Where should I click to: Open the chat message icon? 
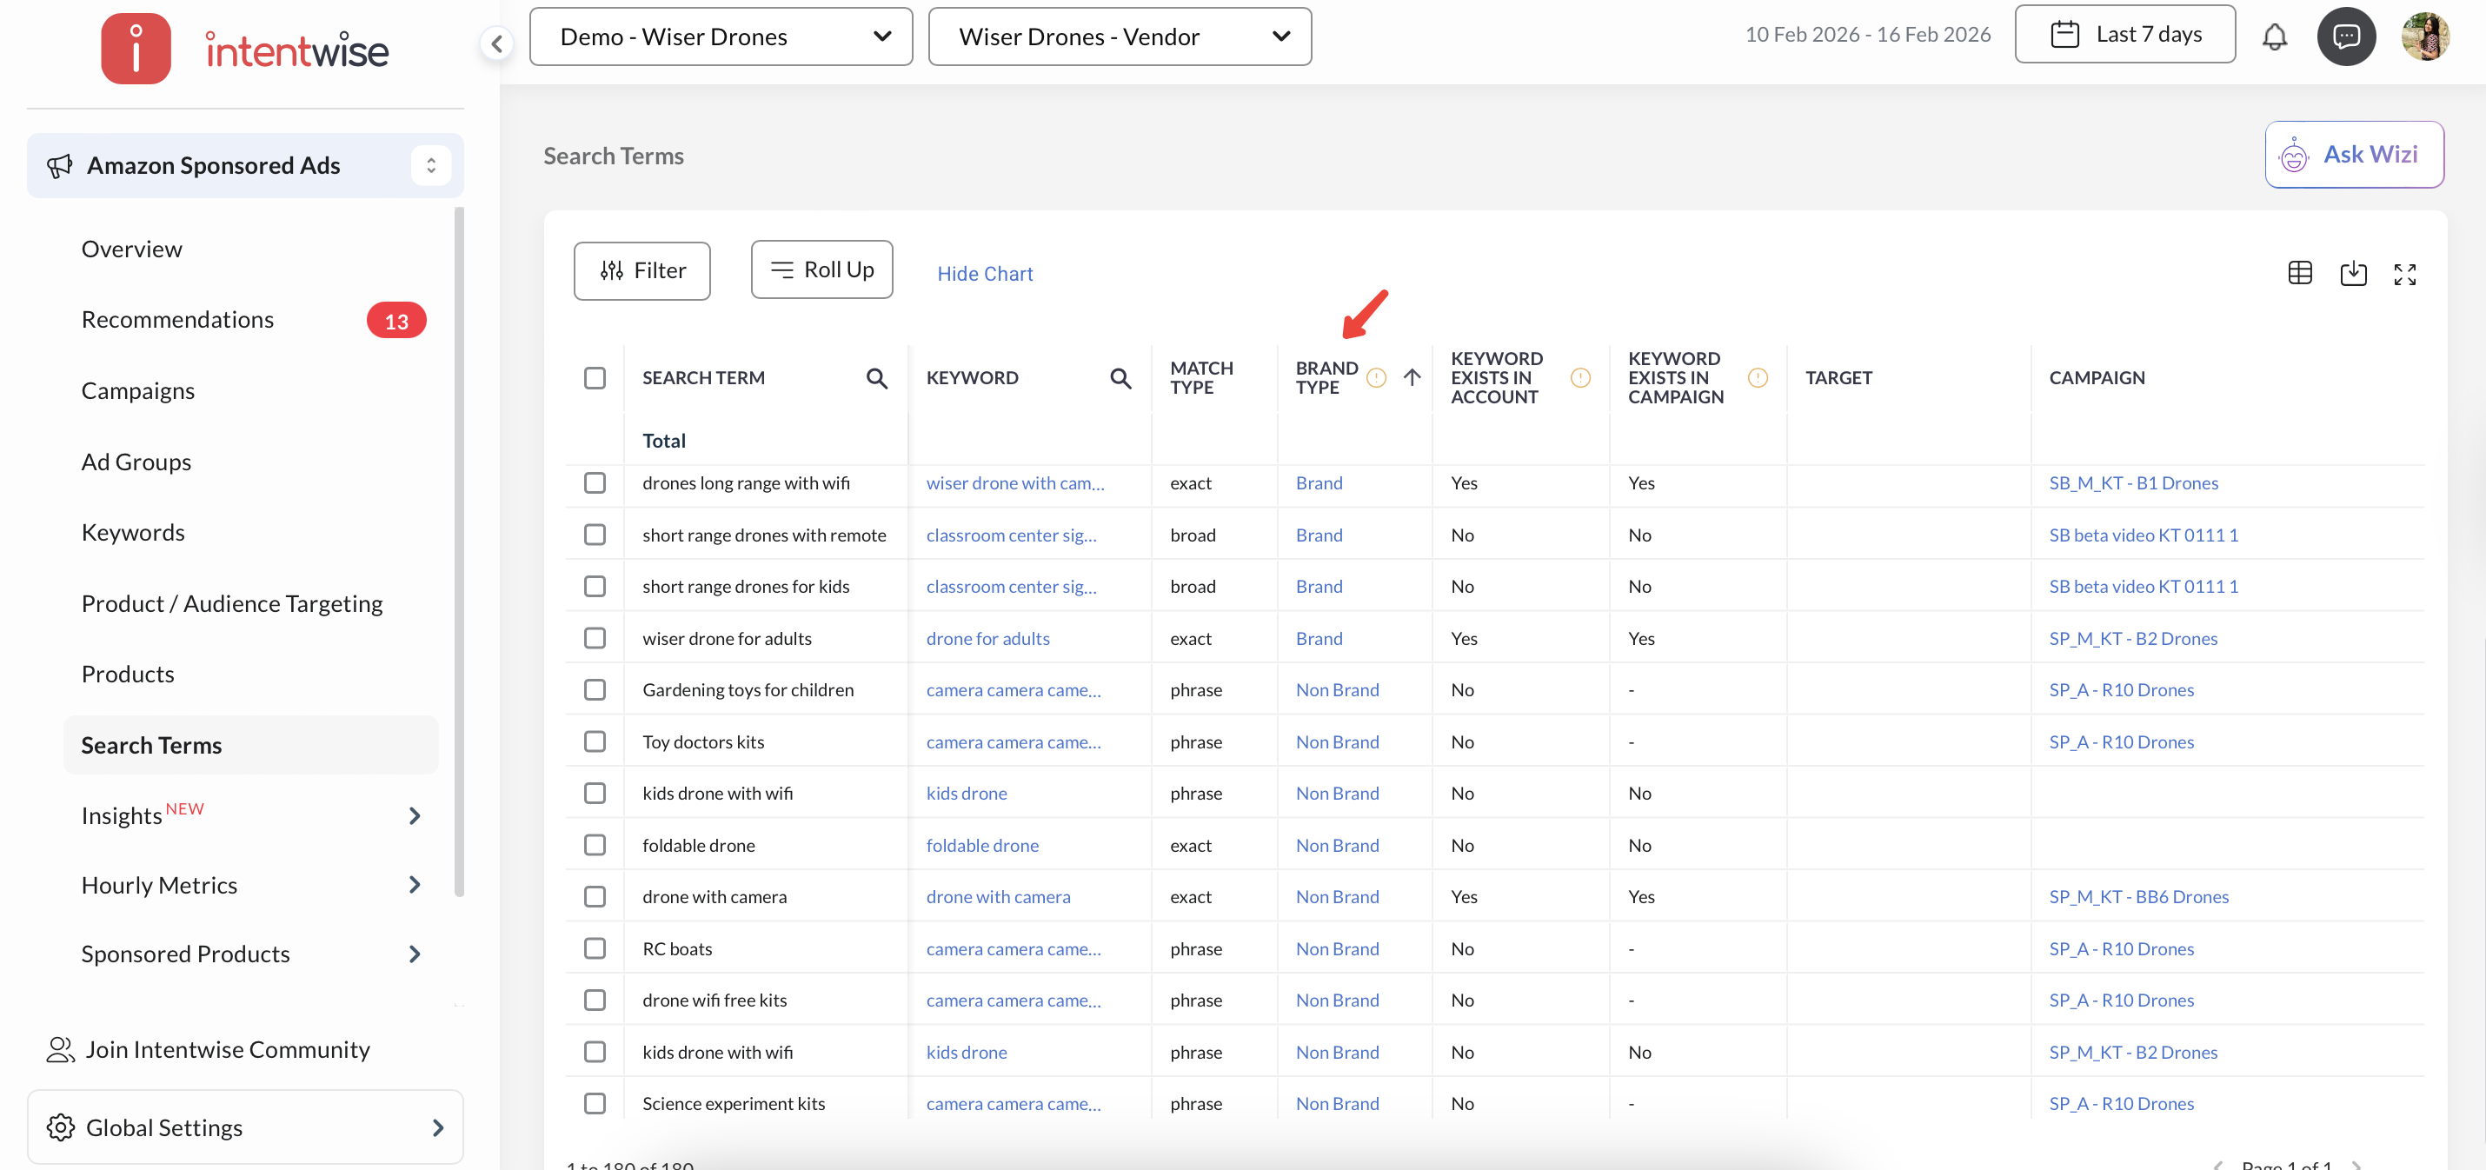(x=2346, y=37)
